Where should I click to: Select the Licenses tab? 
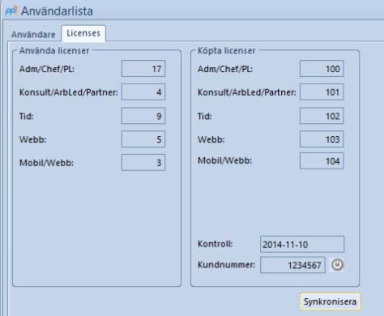pos(83,33)
